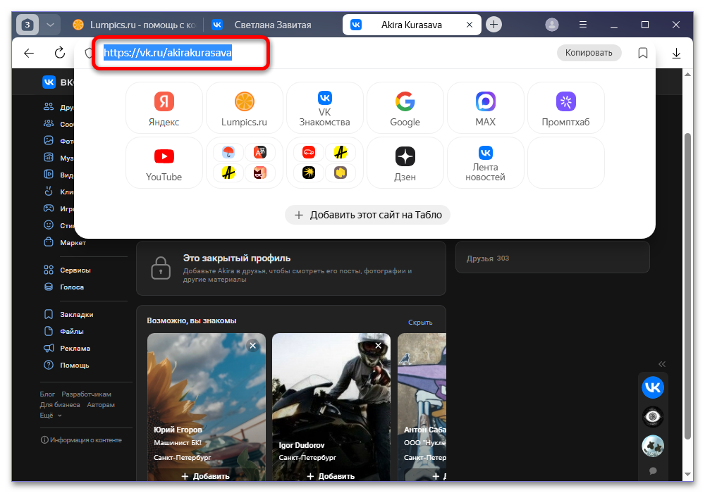Image resolution: width=705 pixels, height=493 pixels.
Task: Open the browser hamburger menu
Action: (583, 25)
